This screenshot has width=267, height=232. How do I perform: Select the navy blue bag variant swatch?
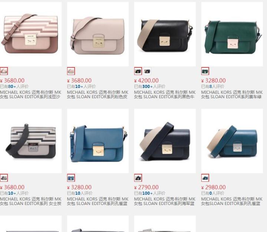click(x=138, y=178)
